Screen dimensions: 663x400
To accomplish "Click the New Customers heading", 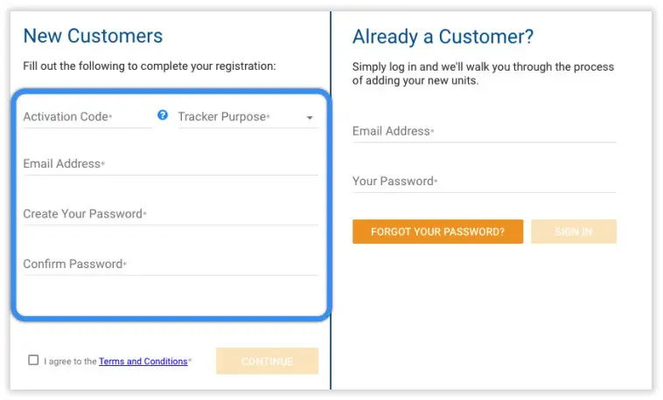I will pos(93,36).
